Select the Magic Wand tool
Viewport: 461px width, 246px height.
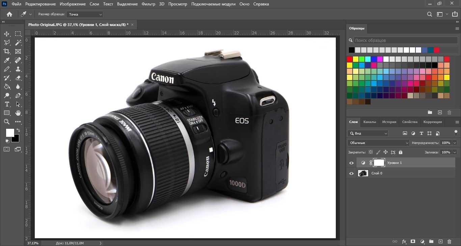pos(18,43)
